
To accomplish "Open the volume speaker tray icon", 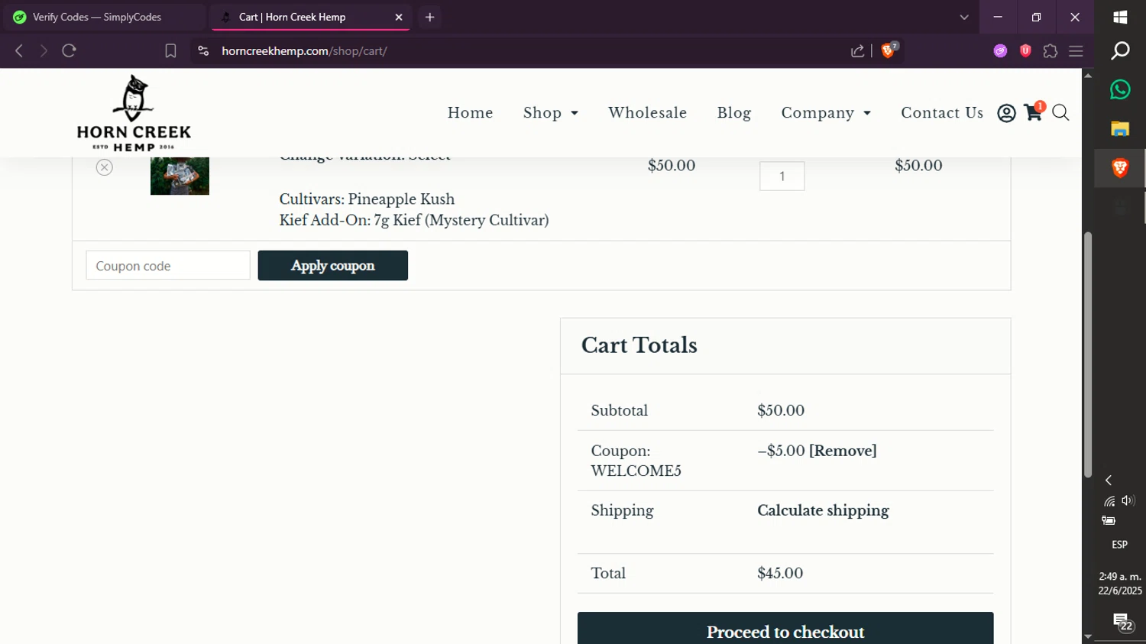I will click(x=1128, y=501).
